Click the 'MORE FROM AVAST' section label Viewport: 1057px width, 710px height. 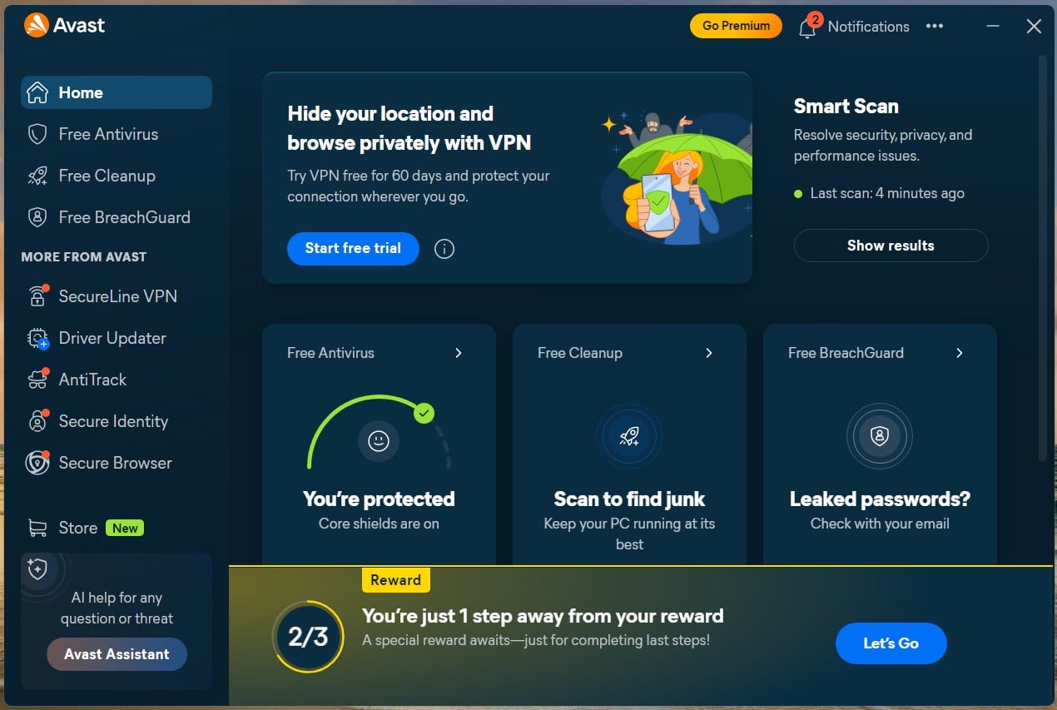click(x=83, y=257)
